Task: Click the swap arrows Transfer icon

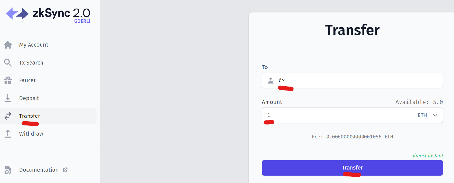Action: pos(8,116)
